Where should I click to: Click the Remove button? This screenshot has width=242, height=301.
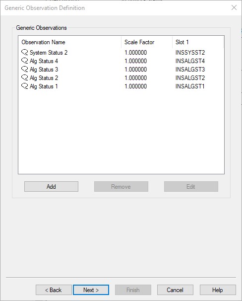click(x=121, y=187)
